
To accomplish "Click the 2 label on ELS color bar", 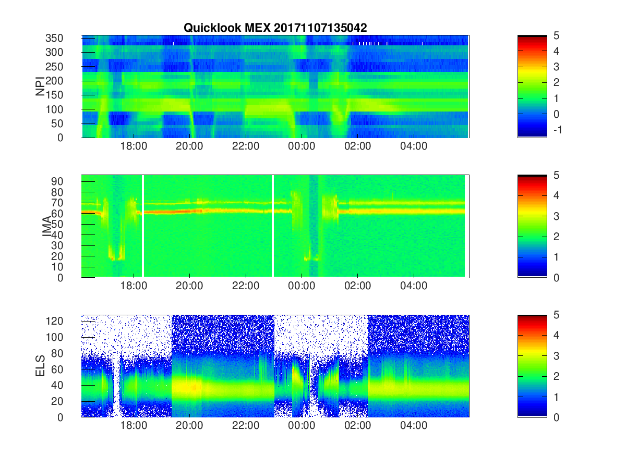I will coord(556,376).
